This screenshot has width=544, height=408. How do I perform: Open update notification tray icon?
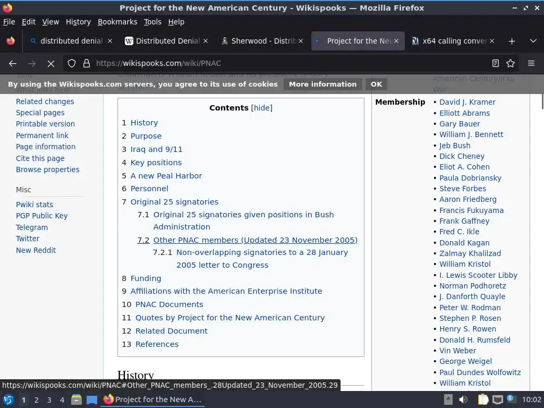(x=512, y=399)
